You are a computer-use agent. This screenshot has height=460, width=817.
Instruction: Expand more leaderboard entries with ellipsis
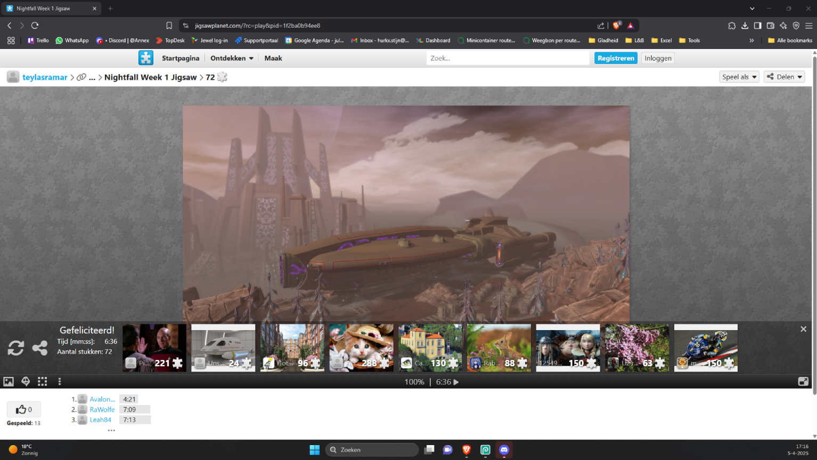(x=111, y=430)
